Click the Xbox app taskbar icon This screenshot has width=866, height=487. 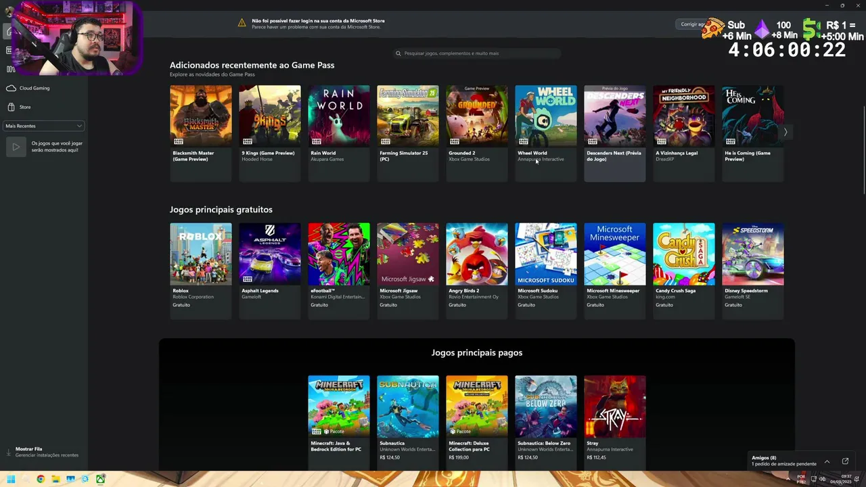point(100,480)
